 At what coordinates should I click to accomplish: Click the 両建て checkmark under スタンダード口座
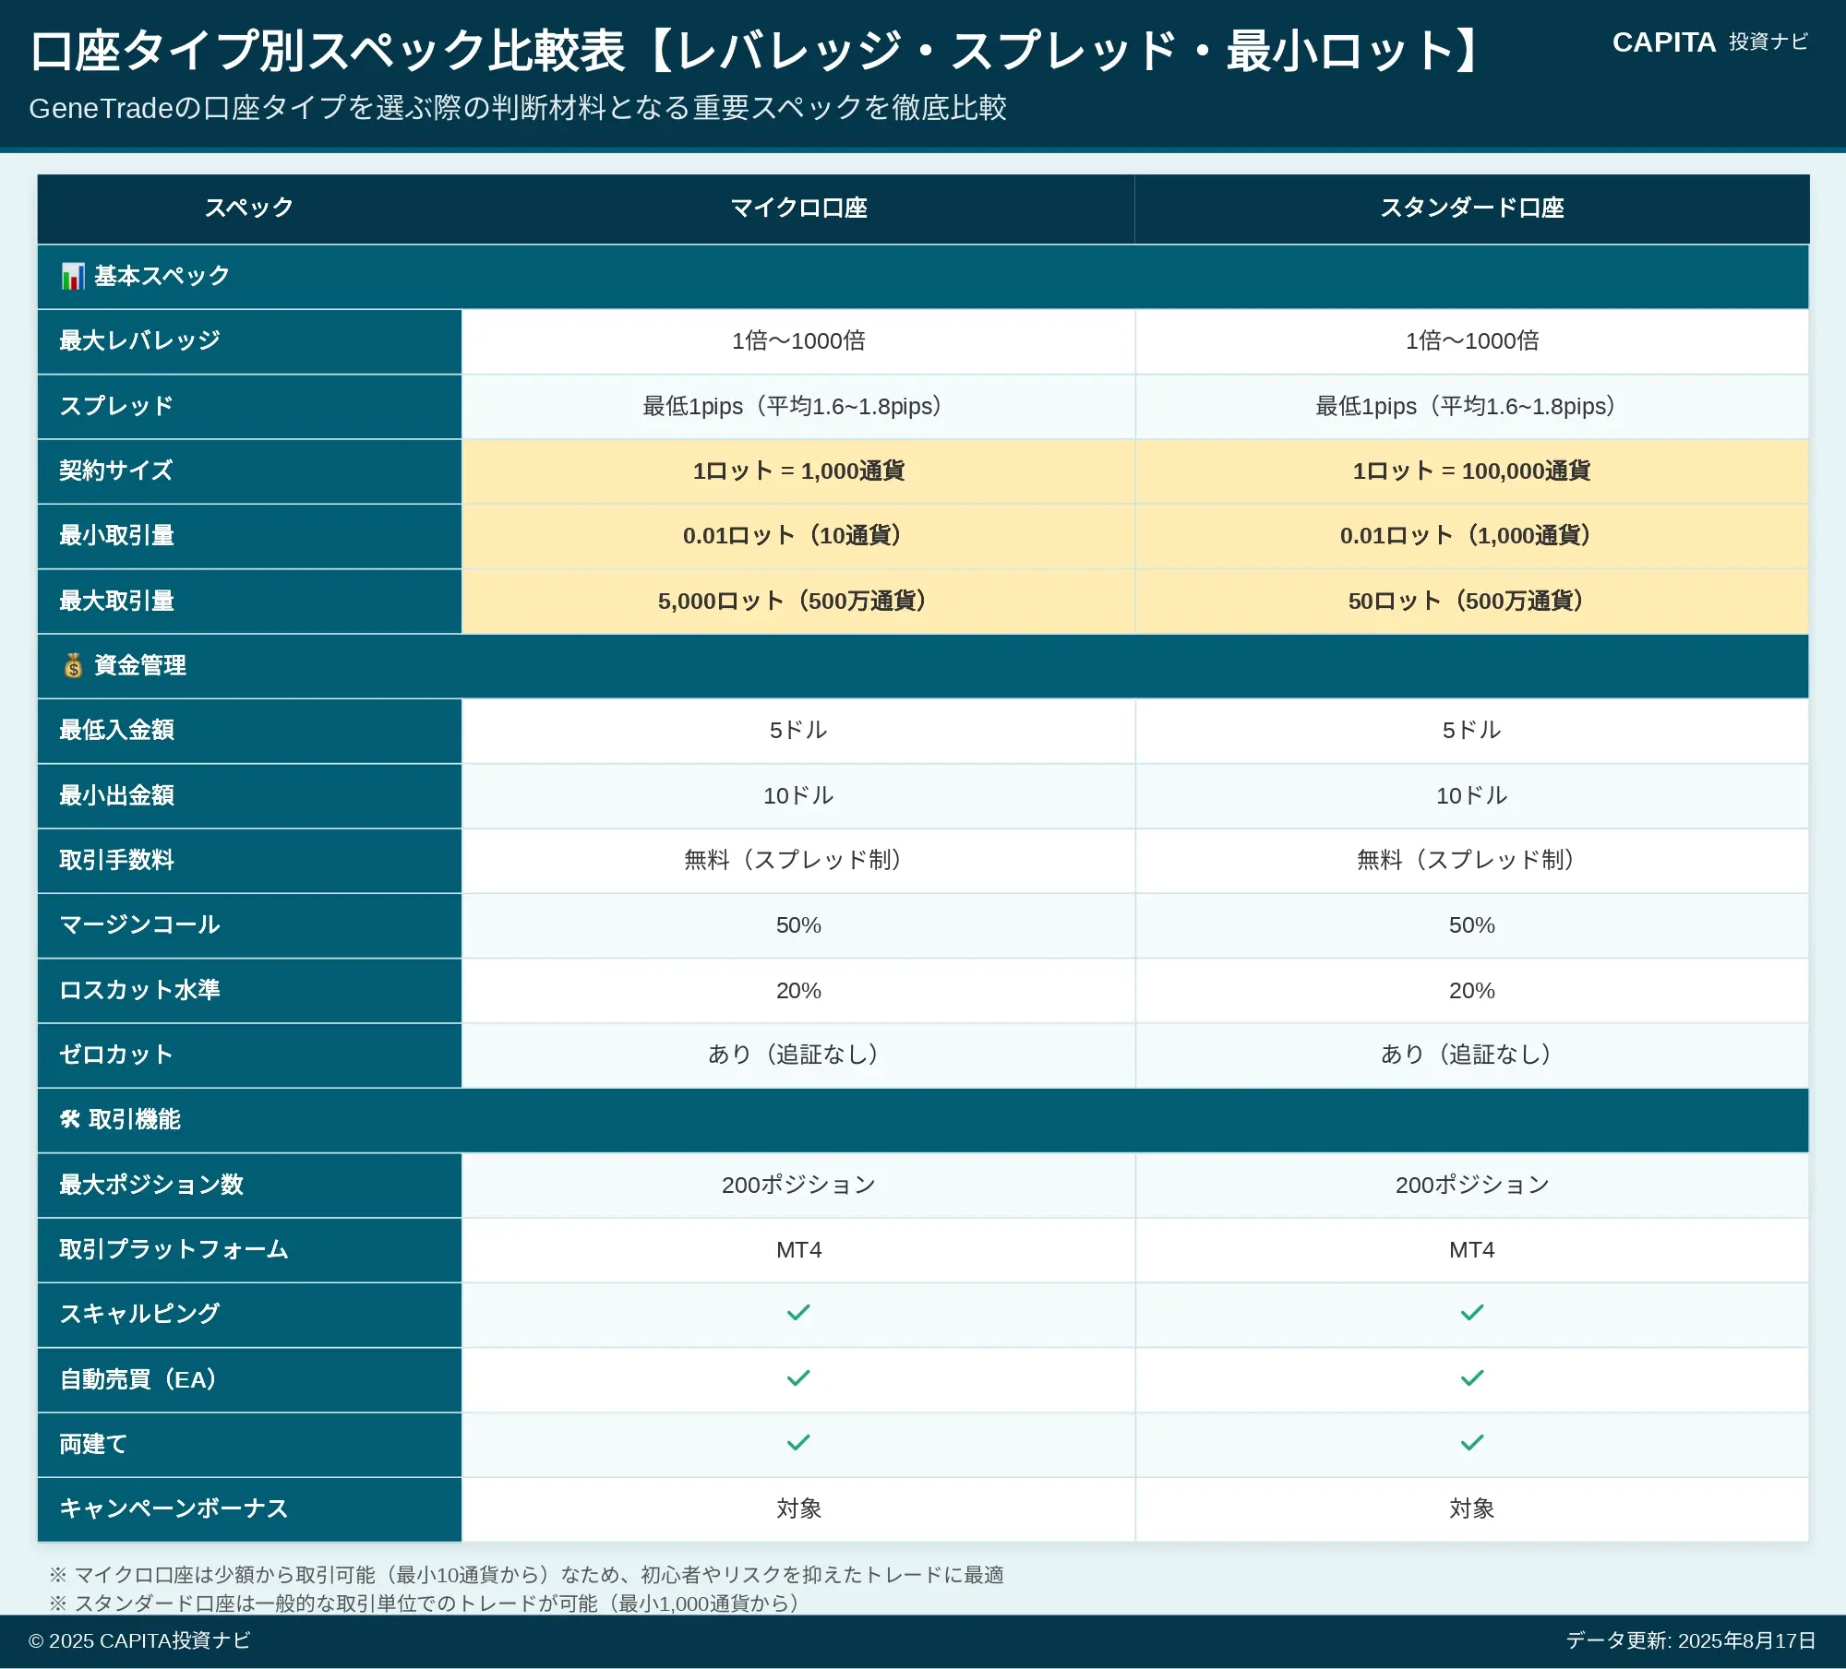(1472, 1442)
